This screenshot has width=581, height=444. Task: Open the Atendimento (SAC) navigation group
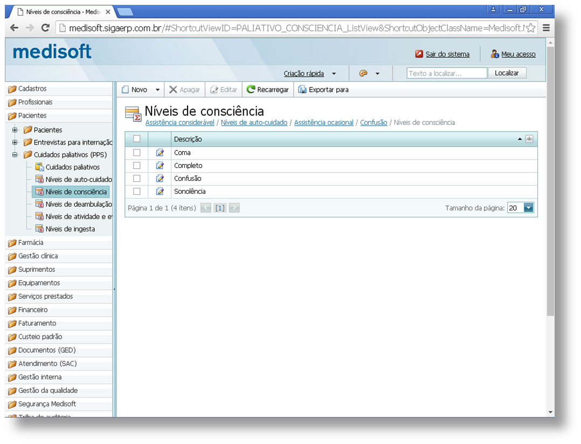(x=59, y=364)
